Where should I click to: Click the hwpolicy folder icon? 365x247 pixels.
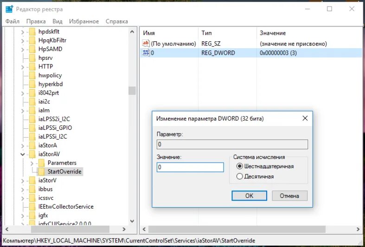pyautogui.click(x=32, y=76)
